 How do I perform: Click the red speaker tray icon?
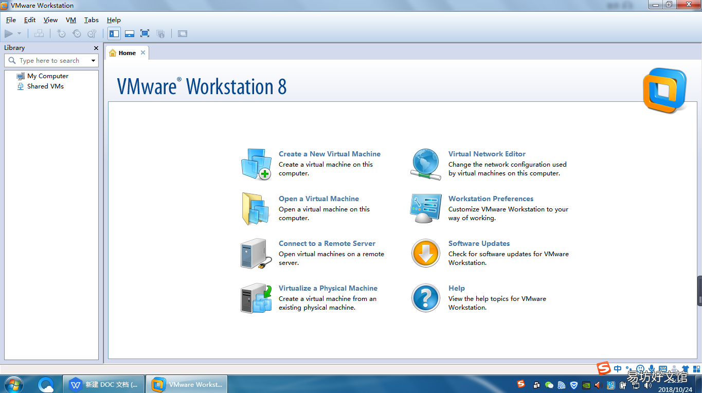click(x=598, y=385)
